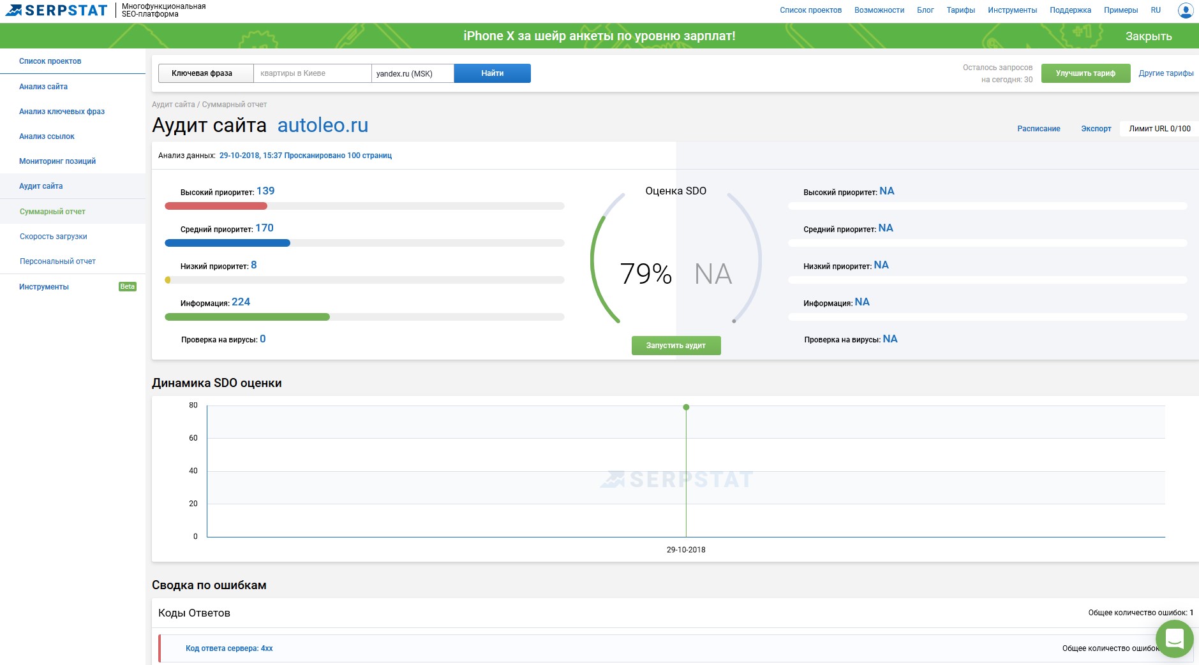Click the Осталось запросов на сегодня: 30 text
The image size is (1199, 665).
[997, 73]
